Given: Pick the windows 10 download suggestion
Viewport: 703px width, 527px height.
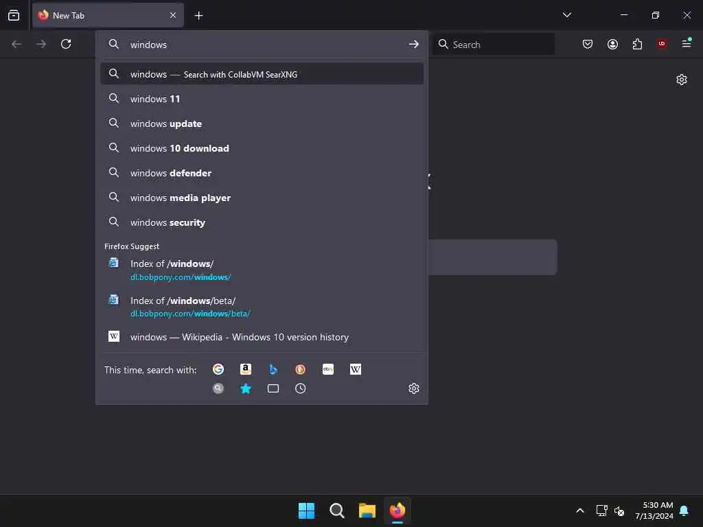Looking at the screenshot, I should (262, 148).
